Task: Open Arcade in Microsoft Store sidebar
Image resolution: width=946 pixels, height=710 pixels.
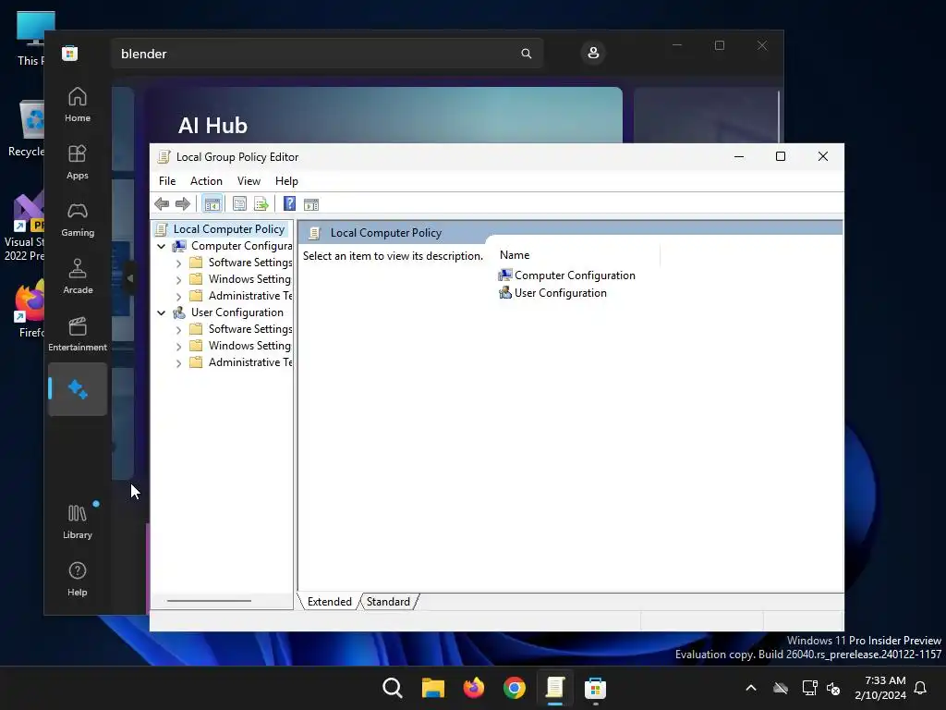Action: click(x=78, y=276)
